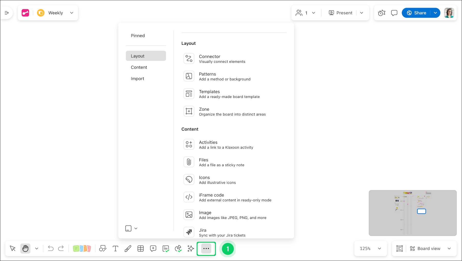Insert a table from the toolbar
Viewport: 462px width, 261px height.
[x=140, y=248]
